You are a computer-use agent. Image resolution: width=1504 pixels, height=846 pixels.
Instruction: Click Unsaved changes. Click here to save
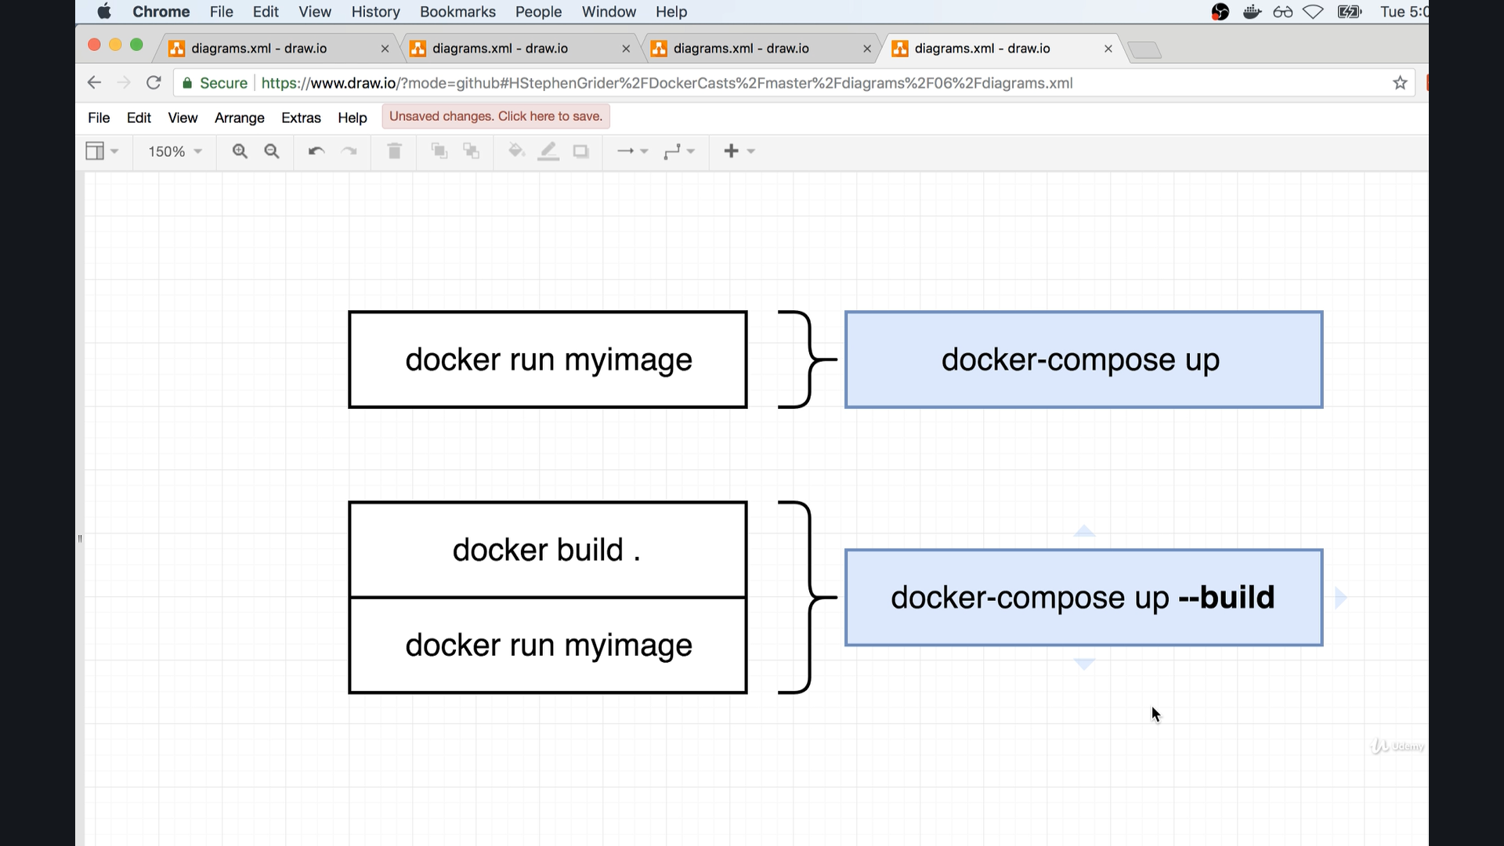pyautogui.click(x=495, y=116)
